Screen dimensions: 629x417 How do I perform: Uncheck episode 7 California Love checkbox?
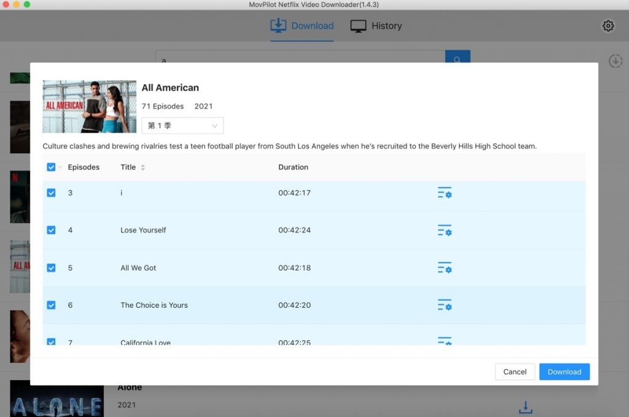pyautogui.click(x=51, y=342)
